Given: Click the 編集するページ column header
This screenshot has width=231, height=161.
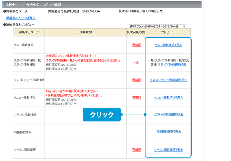Looking at the screenshot, I should [29, 32].
